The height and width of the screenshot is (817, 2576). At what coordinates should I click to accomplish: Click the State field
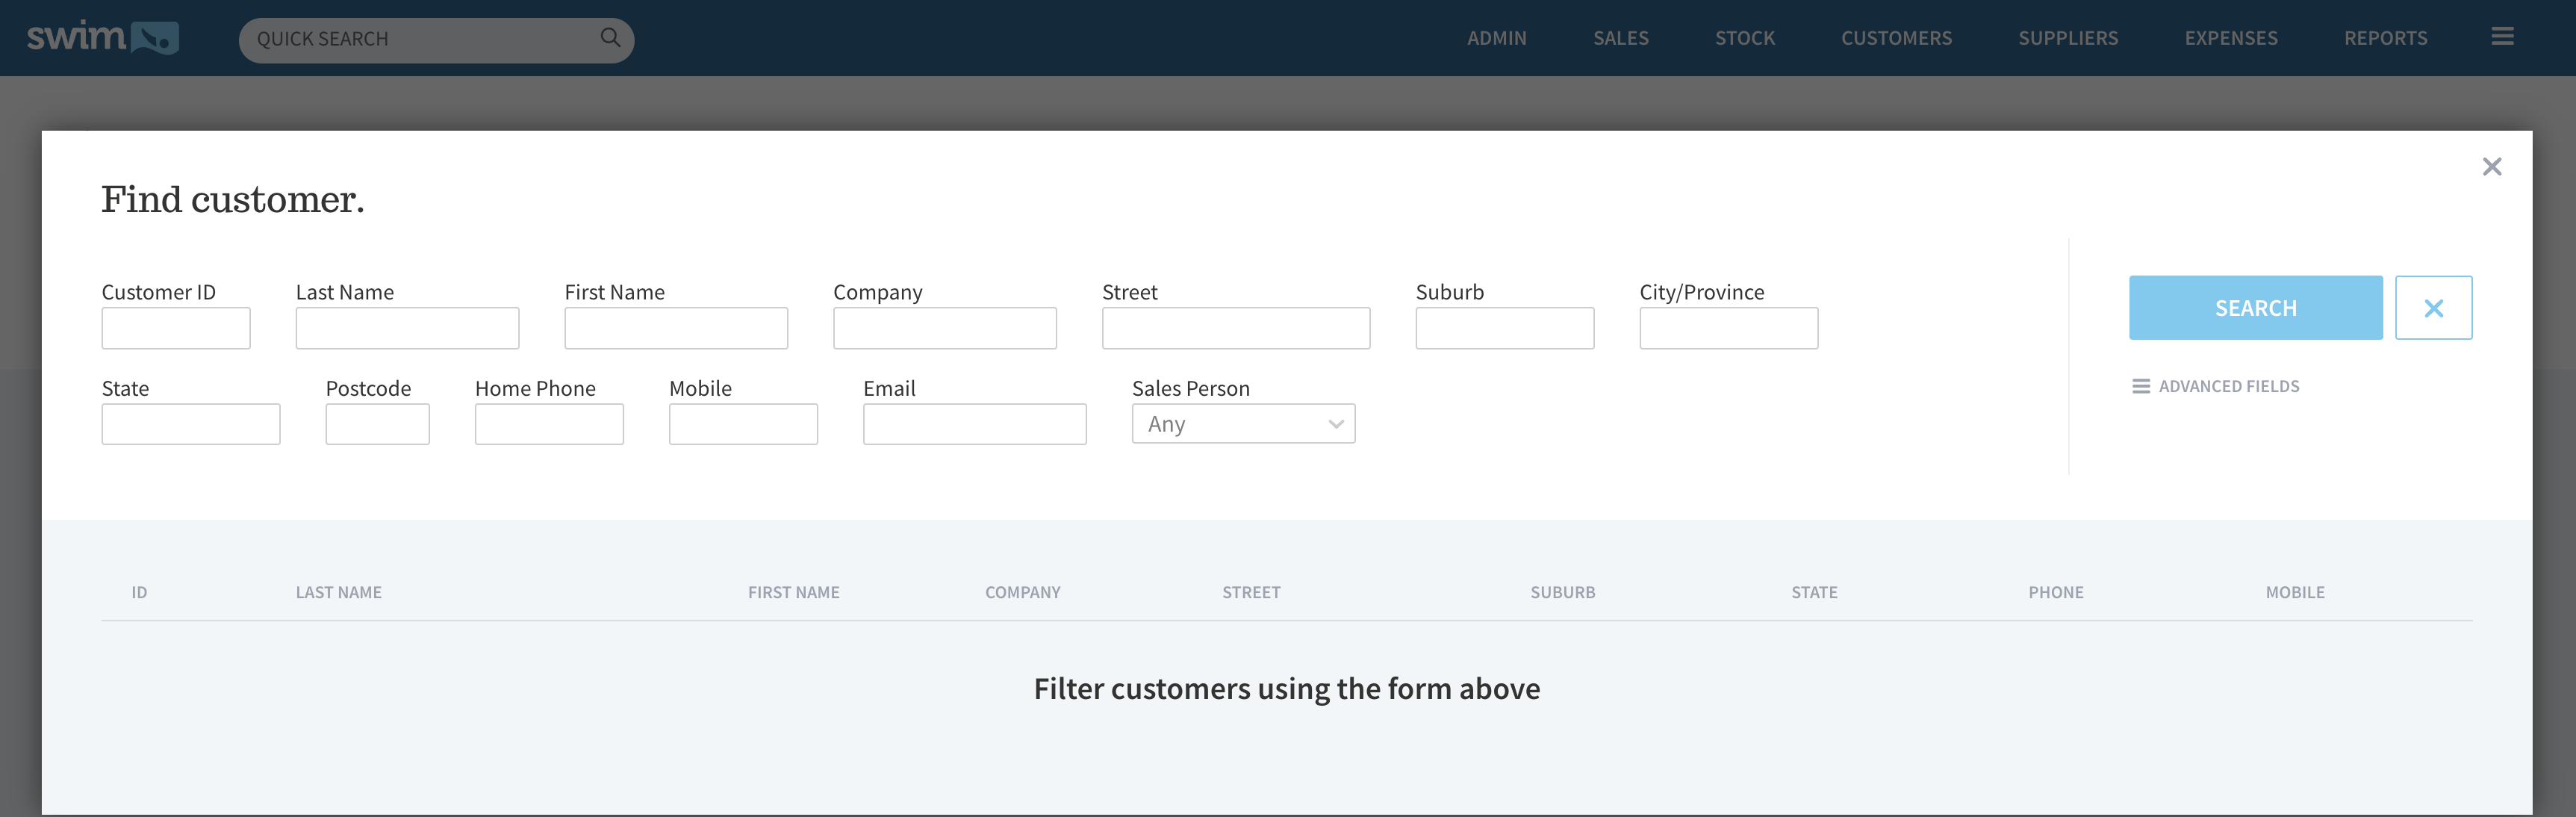[191, 424]
